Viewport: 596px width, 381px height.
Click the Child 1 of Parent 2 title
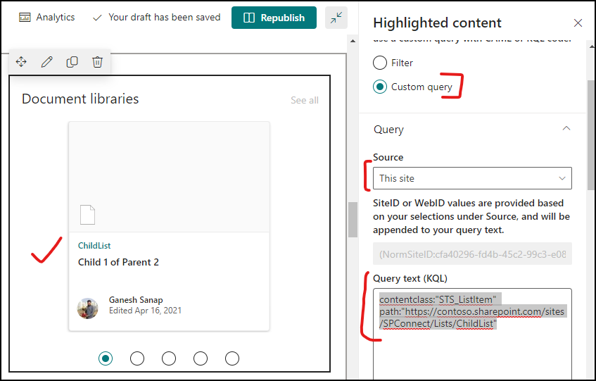point(118,263)
